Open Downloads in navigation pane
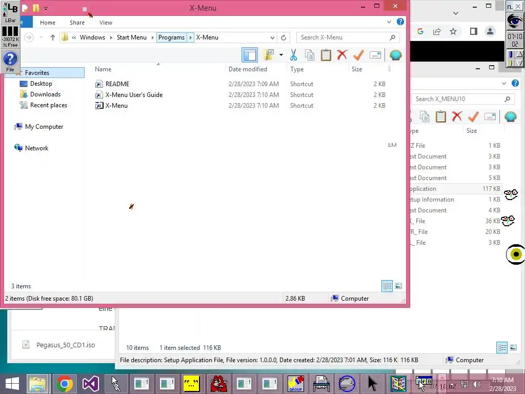The image size is (525, 394). (45, 94)
